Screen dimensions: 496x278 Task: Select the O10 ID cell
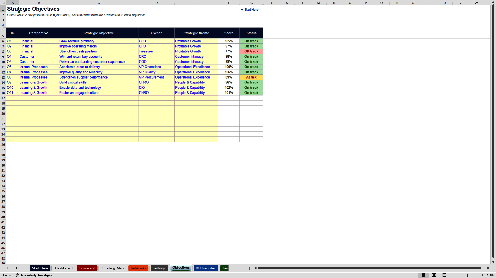(13, 88)
